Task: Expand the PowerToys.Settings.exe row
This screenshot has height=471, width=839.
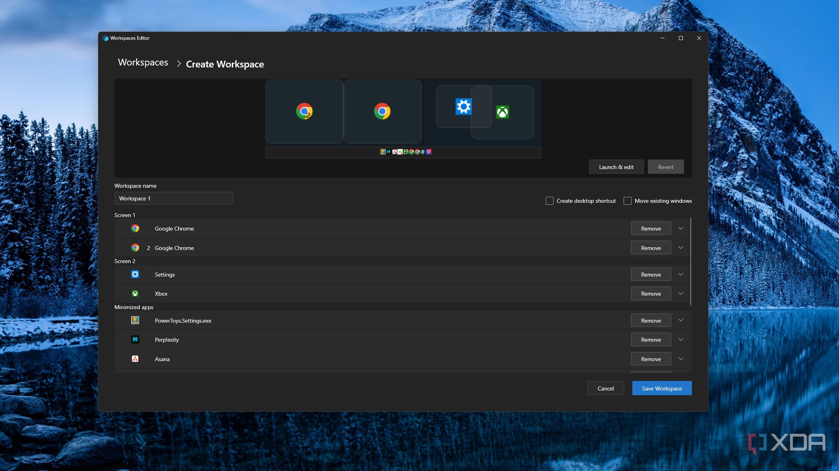Action: tap(681, 320)
